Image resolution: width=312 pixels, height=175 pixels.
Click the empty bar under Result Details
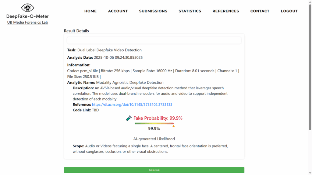coord(154,40)
